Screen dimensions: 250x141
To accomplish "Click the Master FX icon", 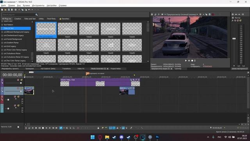I will pos(233,20).
